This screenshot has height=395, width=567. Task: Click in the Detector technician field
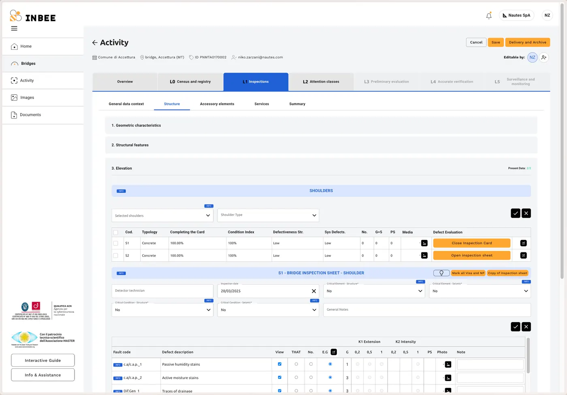point(162,291)
